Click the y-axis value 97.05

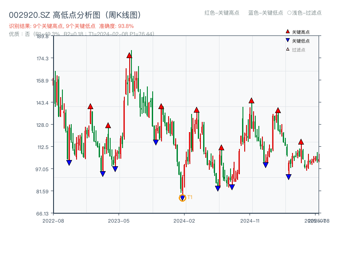pyautogui.click(x=42, y=169)
